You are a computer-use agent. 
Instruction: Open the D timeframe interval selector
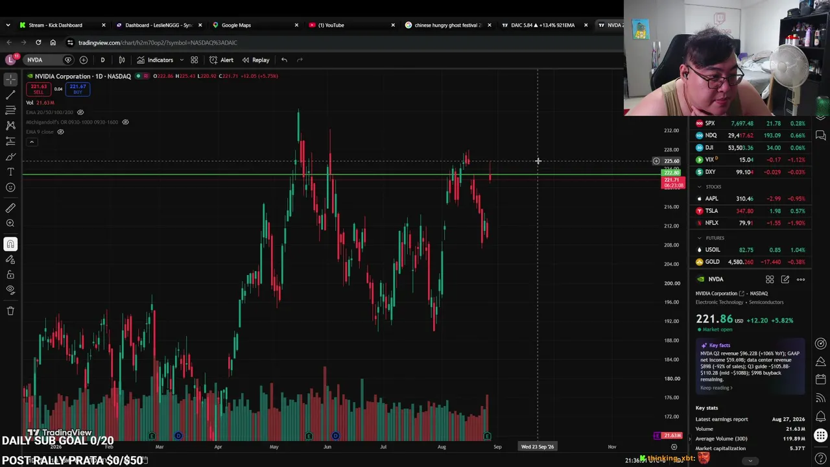click(x=102, y=60)
